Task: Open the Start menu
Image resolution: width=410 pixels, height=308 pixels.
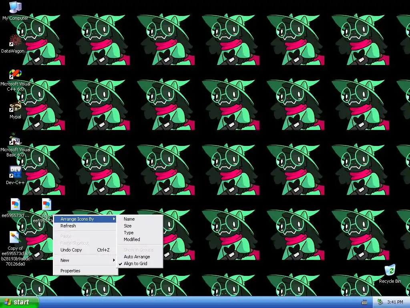Action: [x=19, y=302]
